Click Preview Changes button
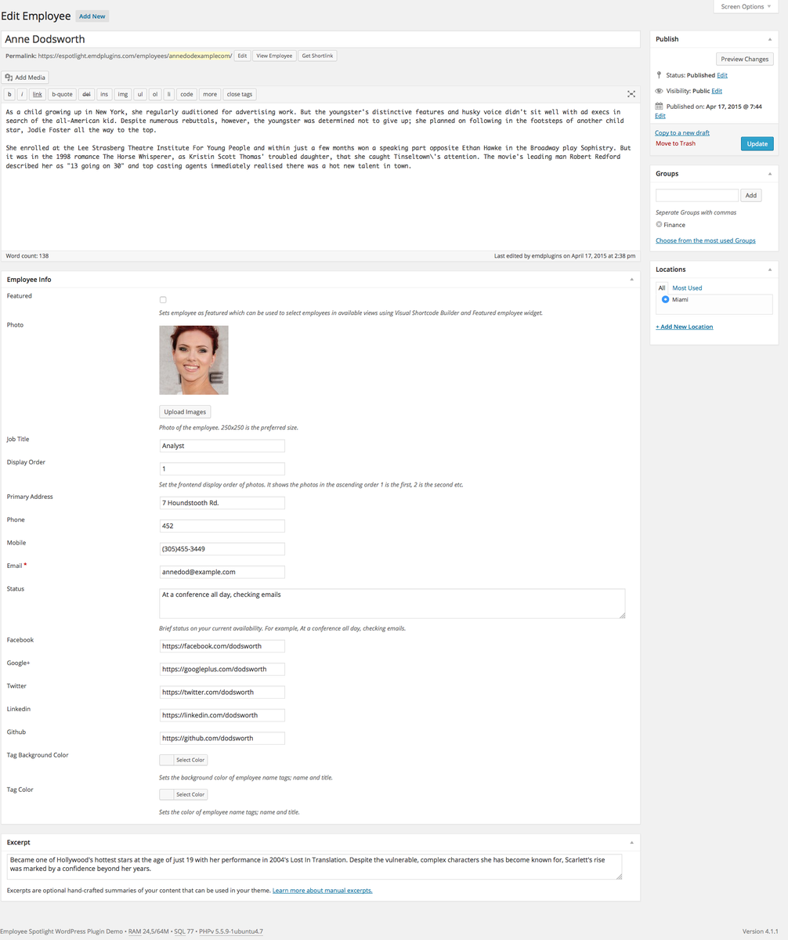The image size is (788, 940). 744,59
